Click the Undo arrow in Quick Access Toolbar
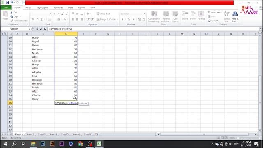The image size is (263, 148). (x=12, y=2)
